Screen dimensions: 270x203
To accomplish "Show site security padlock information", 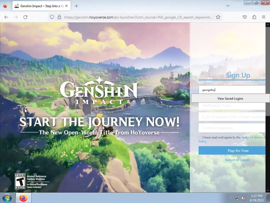I will tap(59, 17).
